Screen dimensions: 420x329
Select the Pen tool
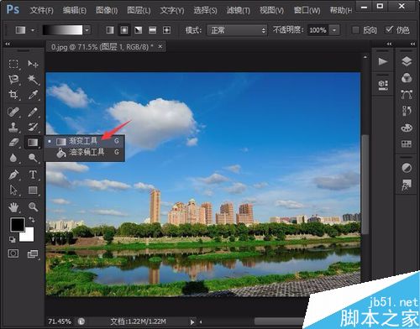click(13, 175)
